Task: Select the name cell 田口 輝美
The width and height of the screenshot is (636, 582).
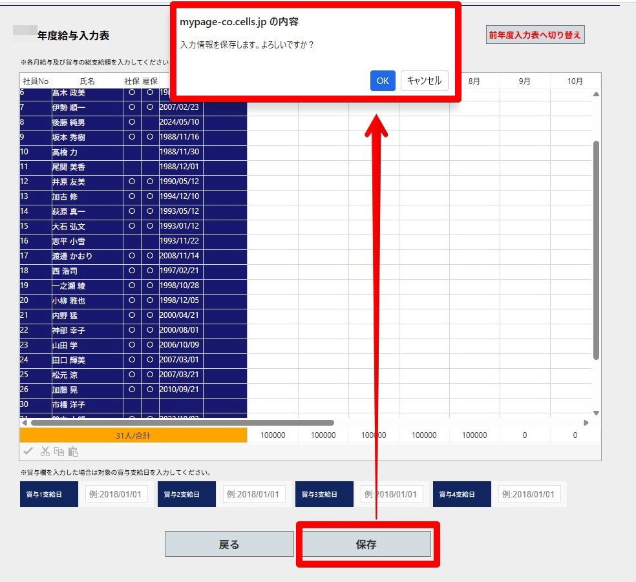Action: [x=87, y=360]
